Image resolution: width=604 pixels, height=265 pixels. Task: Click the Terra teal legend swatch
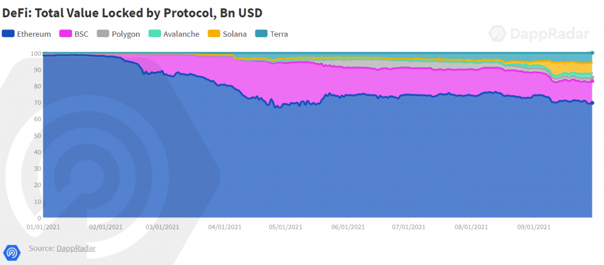click(x=261, y=34)
